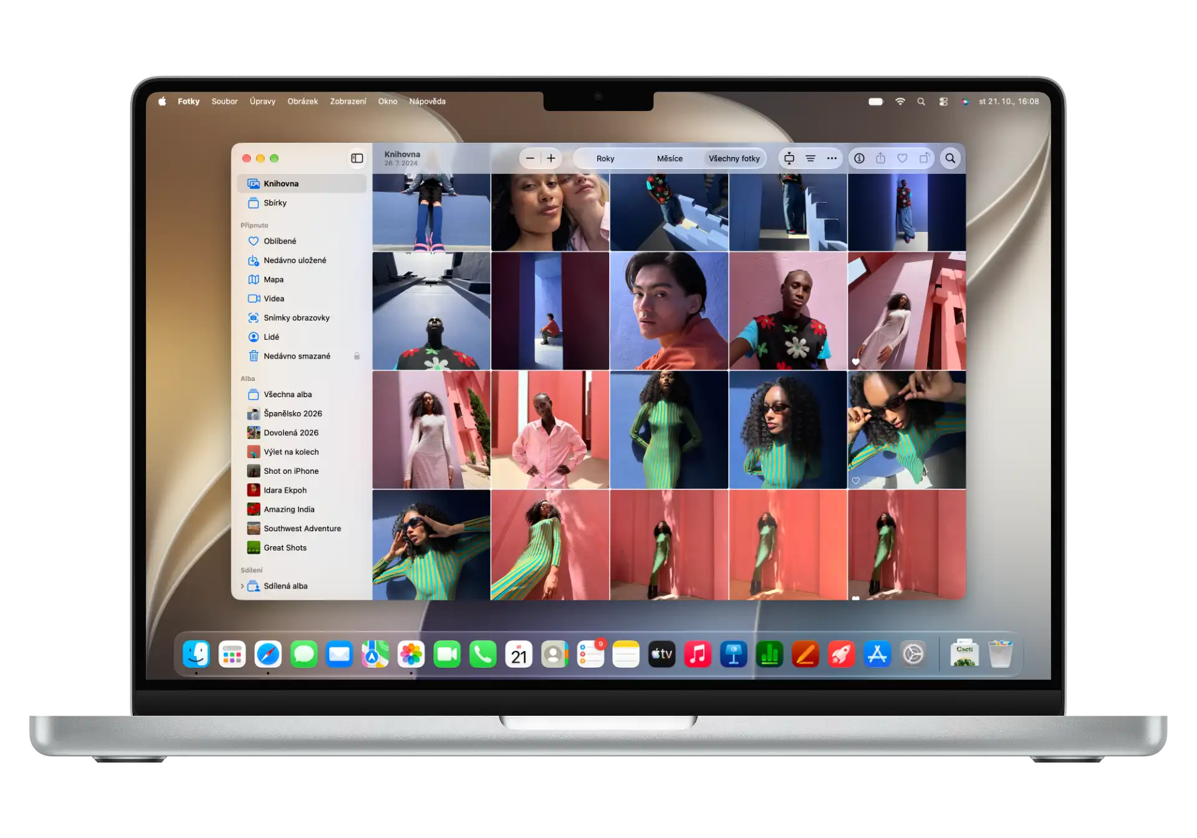
Task: Open the filter options menu
Action: [x=810, y=158]
